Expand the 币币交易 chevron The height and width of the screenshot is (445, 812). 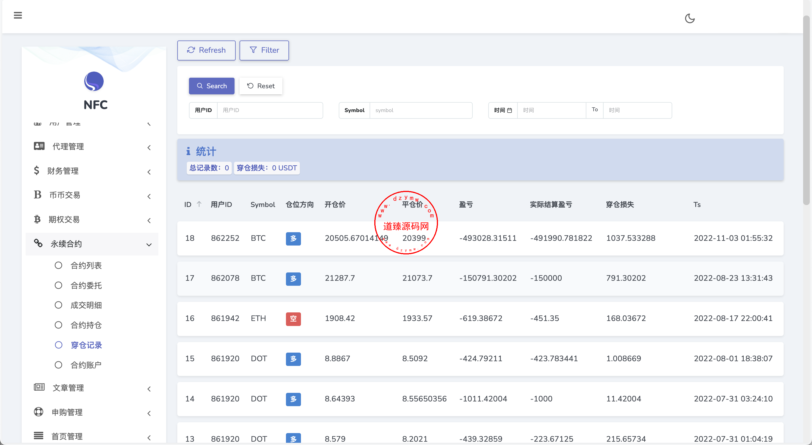pyautogui.click(x=149, y=196)
